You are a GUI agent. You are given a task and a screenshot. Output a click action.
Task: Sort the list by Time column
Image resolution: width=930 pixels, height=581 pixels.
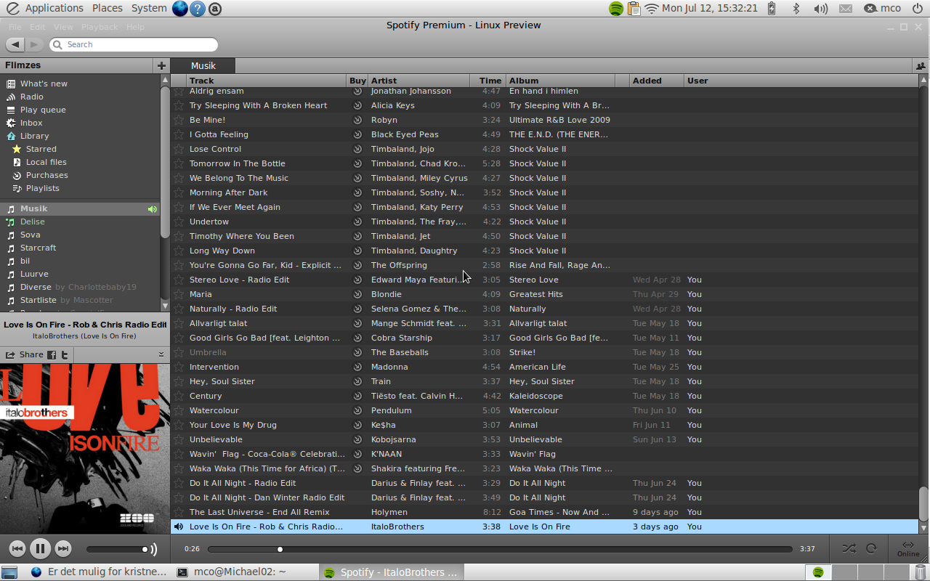click(x=488, y=81)
